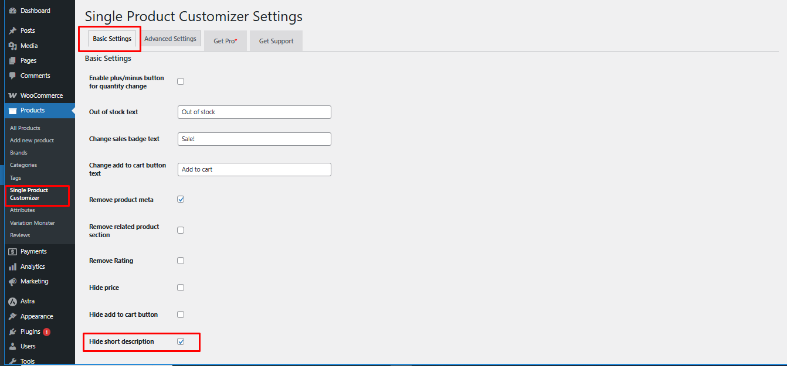Open the Variation Monster submenu link
This screenshot has height=366, width=787.
[x=32, y=223]
